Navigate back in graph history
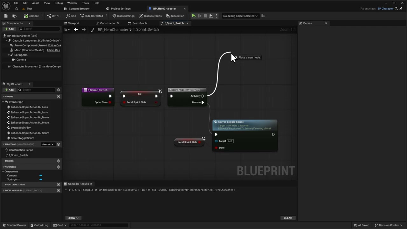 pos(76,30)
